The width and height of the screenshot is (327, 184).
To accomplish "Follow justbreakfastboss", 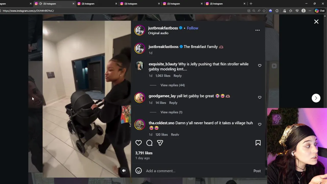I will [192, 28].
